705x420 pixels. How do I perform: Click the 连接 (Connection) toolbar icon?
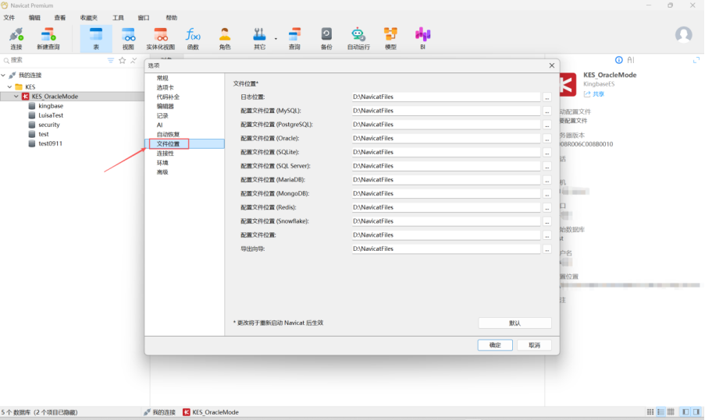pos(16,37)
